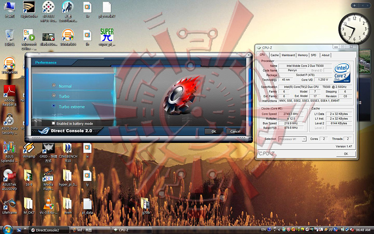Run the vlc-0.8.4a installer icon

point(49,206)
